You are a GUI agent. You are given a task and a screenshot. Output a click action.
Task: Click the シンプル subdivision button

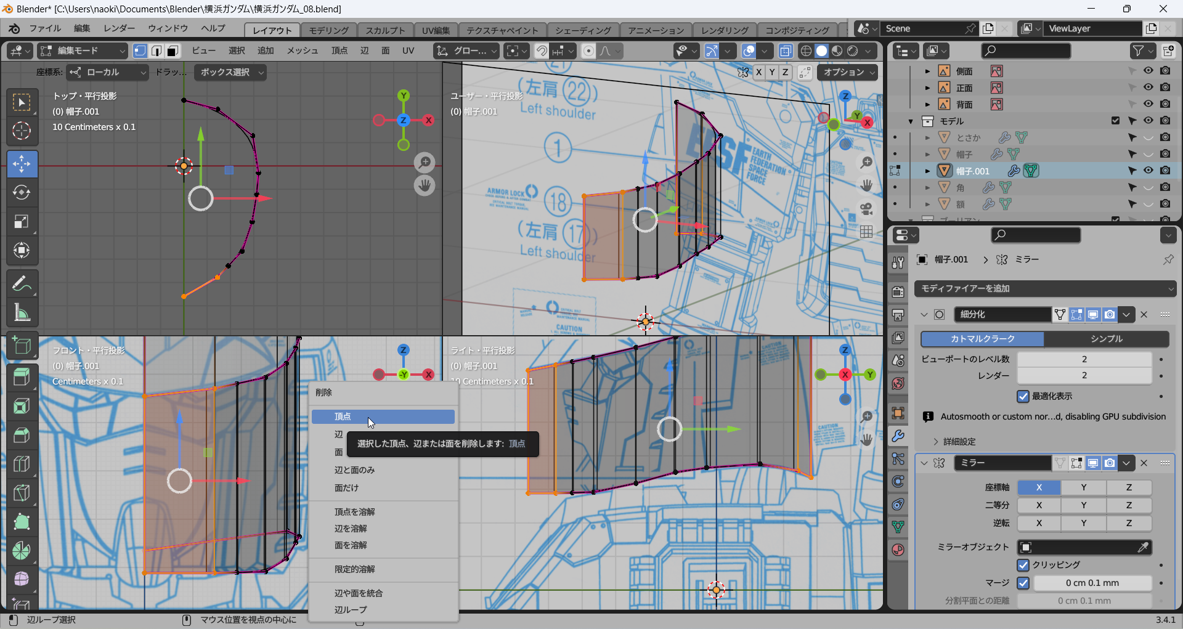click(x=1106, y=339)
